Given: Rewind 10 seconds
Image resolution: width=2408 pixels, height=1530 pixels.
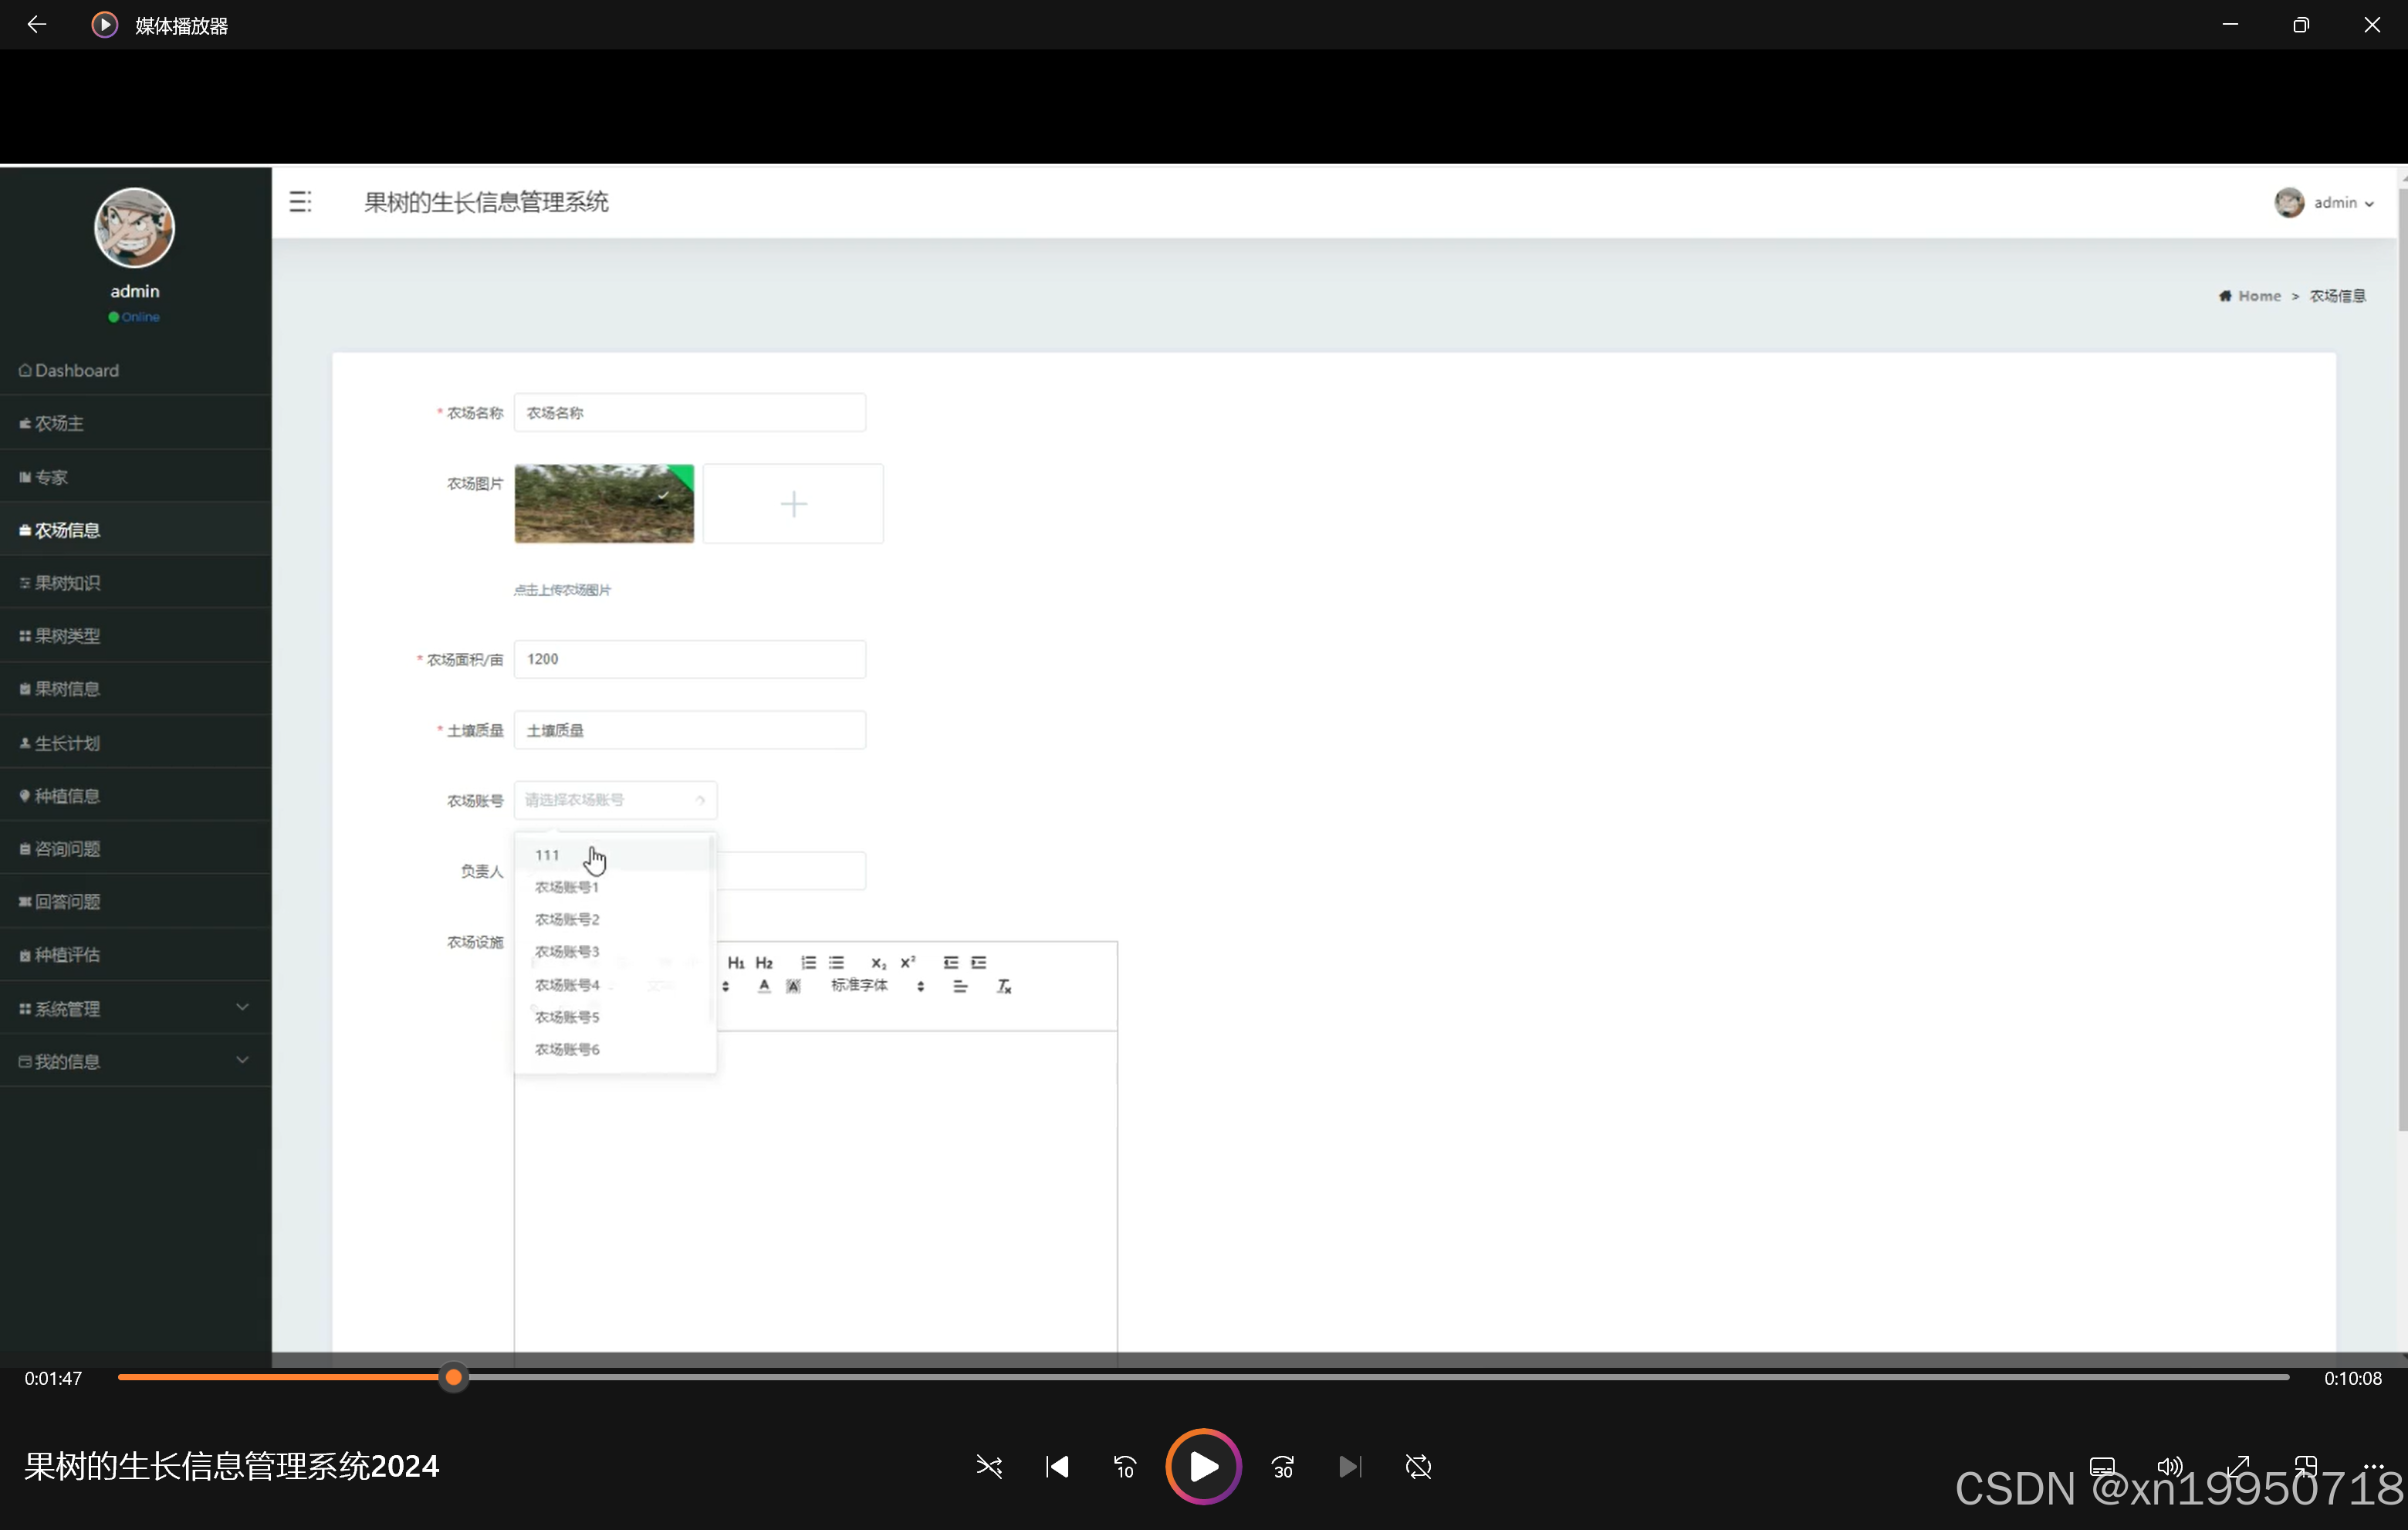Looking at the screenshot, I should pos(1125,1467).
